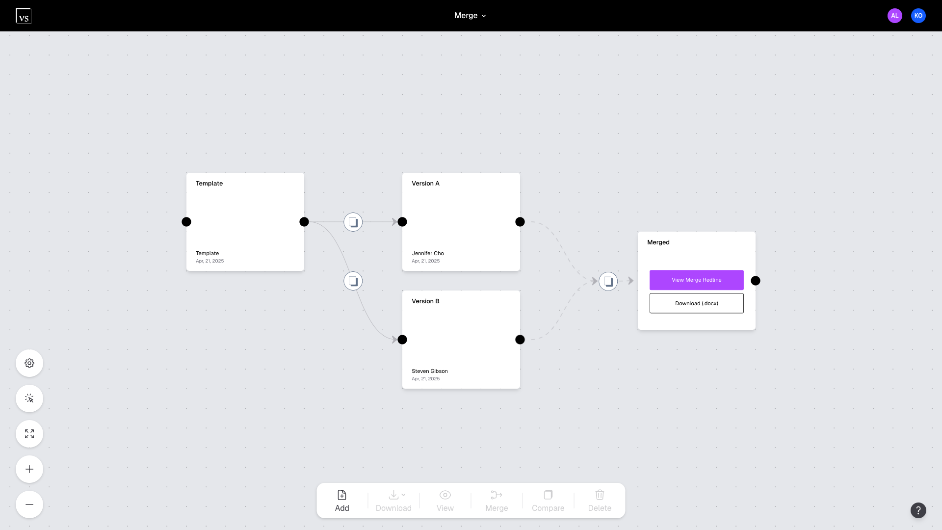Zoom in with the plus button

pos(29,469)
